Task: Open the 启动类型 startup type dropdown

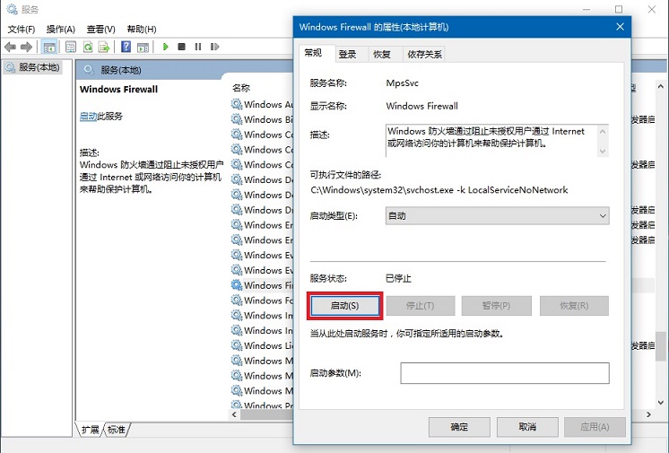Action: coord(497,216)
